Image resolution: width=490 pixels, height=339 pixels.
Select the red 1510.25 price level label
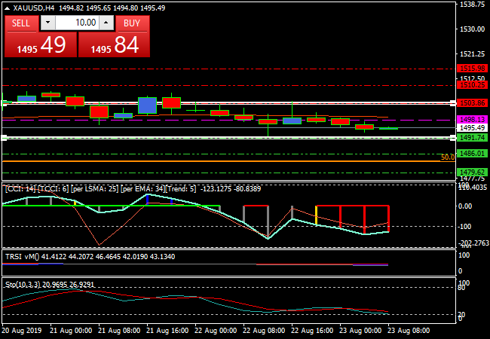coord(471,85)
